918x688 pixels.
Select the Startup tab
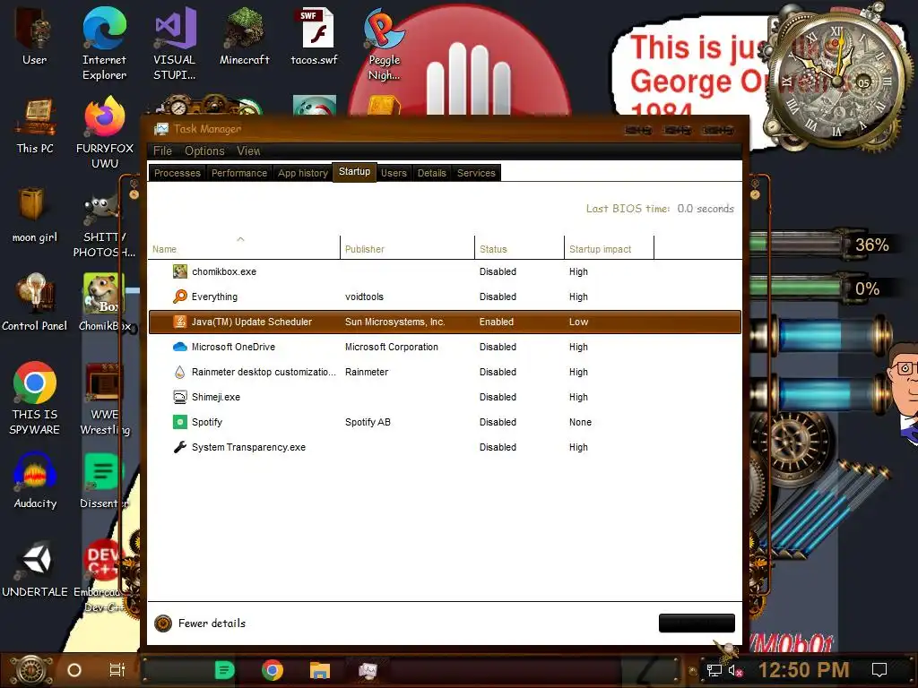(x=354, y=171)
